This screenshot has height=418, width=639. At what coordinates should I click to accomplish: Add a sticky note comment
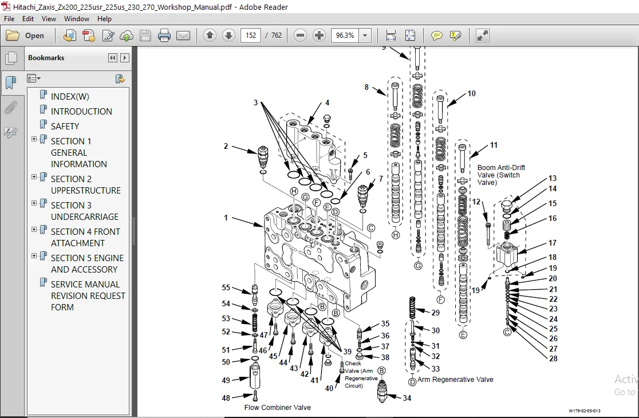436,36
